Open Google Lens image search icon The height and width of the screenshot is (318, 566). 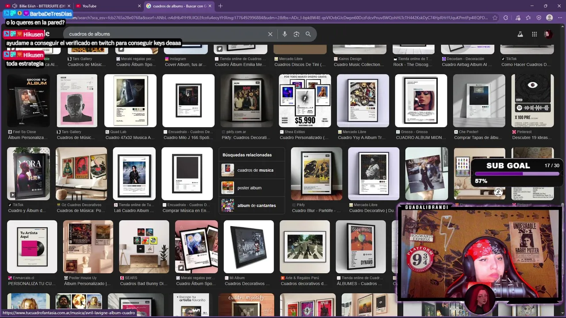296,34
